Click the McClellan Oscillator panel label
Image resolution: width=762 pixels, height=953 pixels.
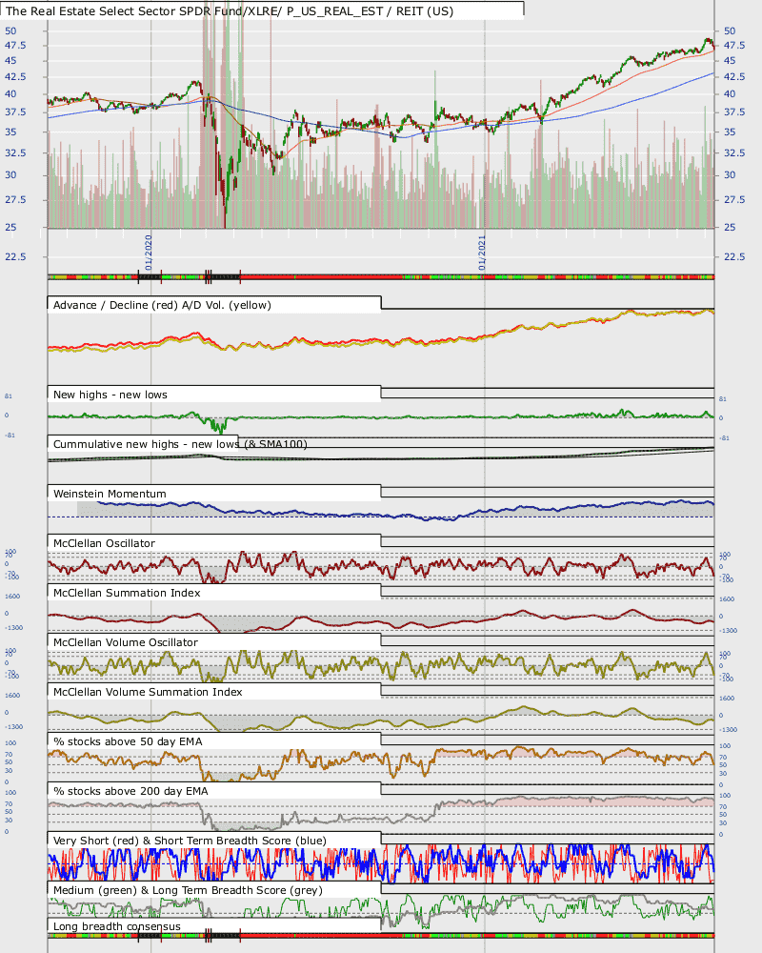pos(104,543)
